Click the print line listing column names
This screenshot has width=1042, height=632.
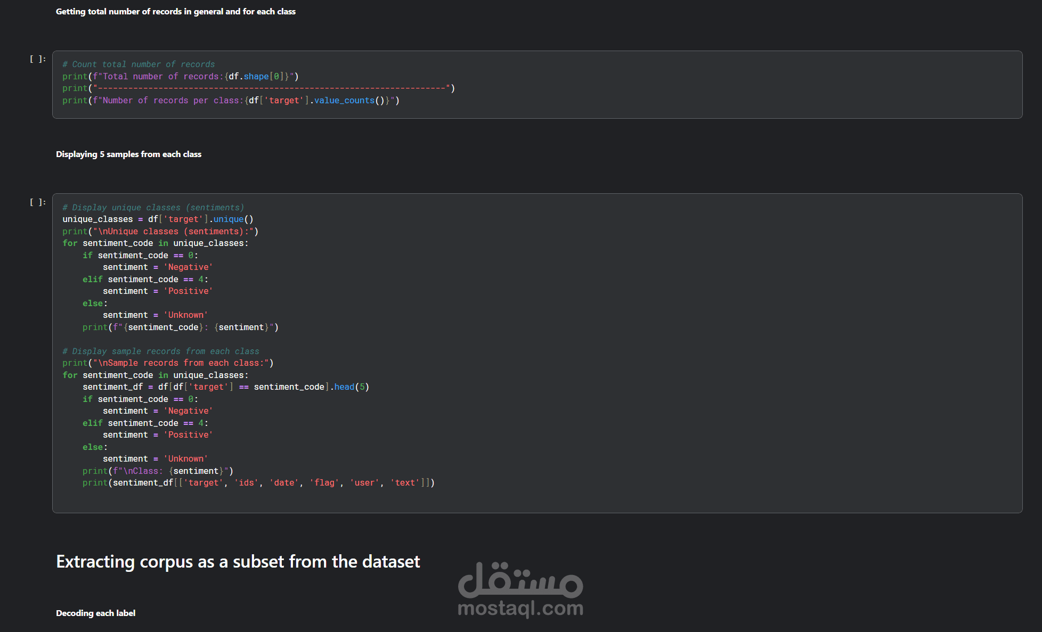coord(258,483)
